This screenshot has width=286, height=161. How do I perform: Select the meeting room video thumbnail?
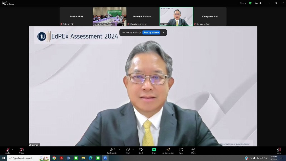coord(109,16)
